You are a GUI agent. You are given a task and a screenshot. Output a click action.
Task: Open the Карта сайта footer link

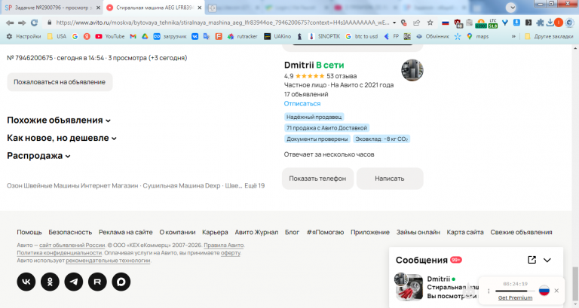pyautogui.click(x=465, y=232)
